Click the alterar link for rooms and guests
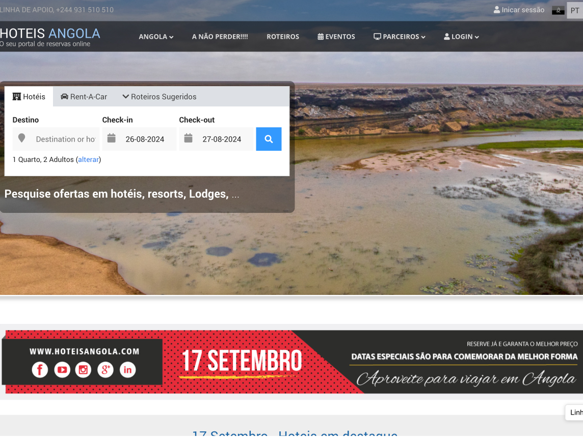The height and width of the screenshot is (437, 583). 89,159
